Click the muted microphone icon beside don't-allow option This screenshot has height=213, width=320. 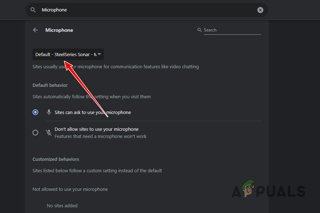pos(49,132)
